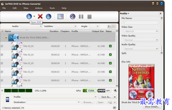Toggle checkbox for Title 02_05
The height and width of the screenshot is (110, 172).
[x=2, y=63]
